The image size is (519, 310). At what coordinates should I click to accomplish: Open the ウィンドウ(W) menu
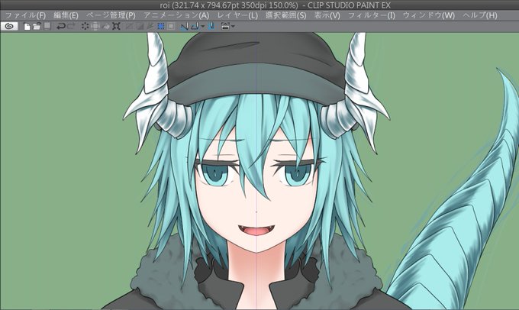[x=429, y=15]
